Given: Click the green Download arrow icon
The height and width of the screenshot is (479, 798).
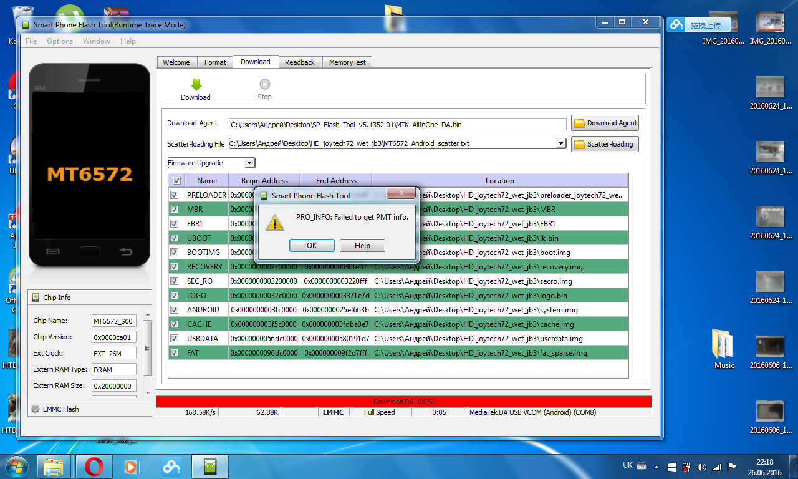Looking at the screenshot, I should pyautogui.click(x=196, y=85).
